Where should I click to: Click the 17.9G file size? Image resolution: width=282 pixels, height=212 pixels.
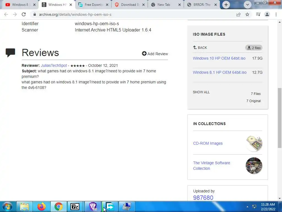coord(257,58)
